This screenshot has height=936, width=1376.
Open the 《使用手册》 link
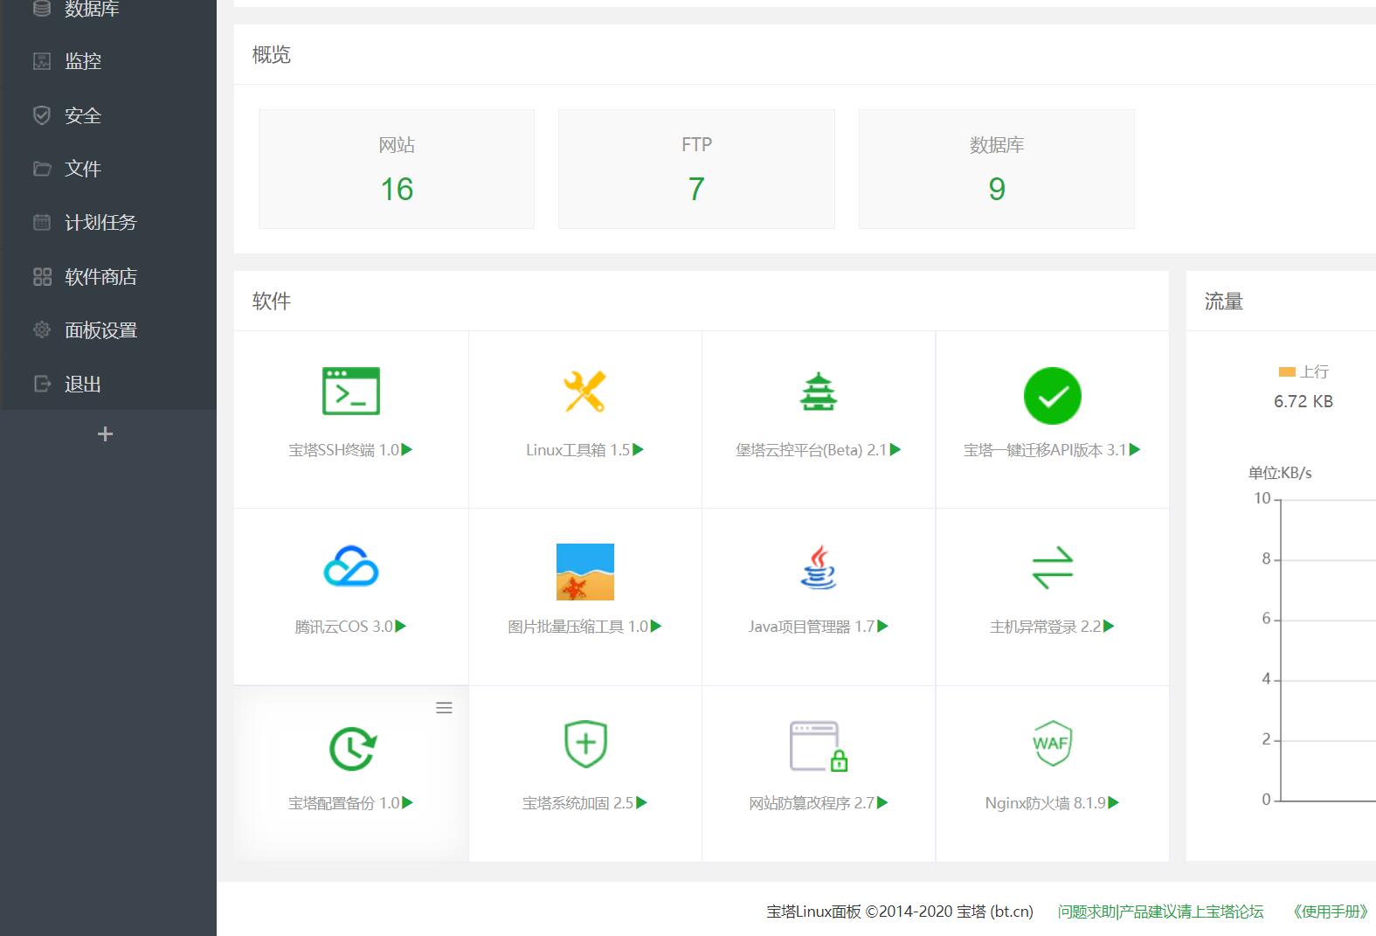click(1329, 912)
